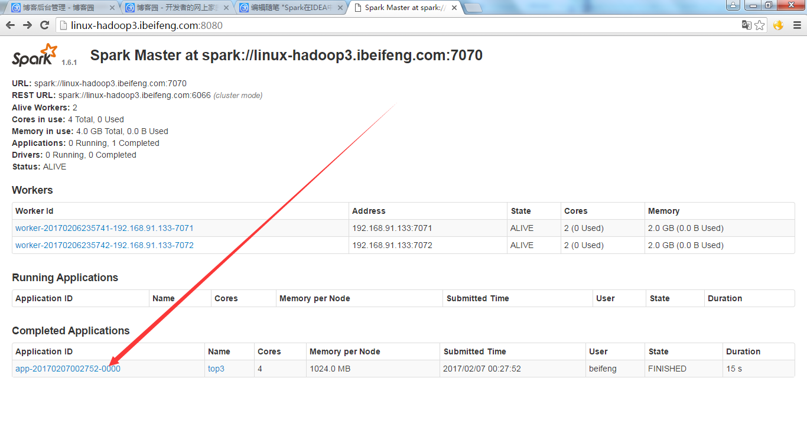This screenshot has height=430, width=807.
Task: Click the Status: ALIVE line
Action: [39, 167]
